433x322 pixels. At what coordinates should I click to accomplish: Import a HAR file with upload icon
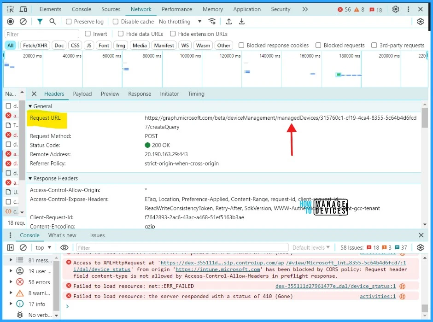coord(229,22)
